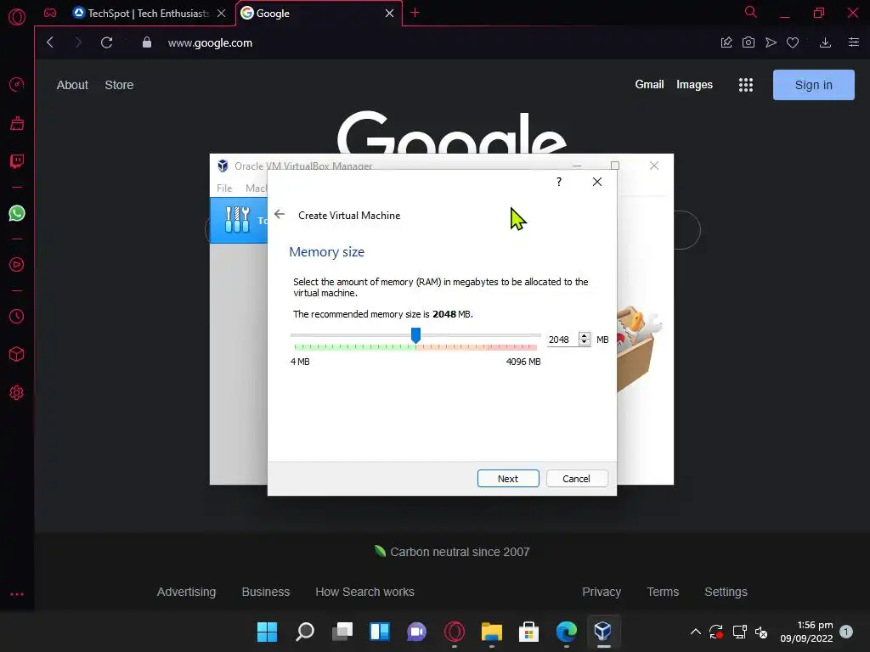Click Cancel in the wizard

(x=577, y=479)
